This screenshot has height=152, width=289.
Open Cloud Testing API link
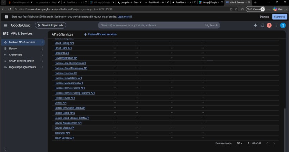pyautogui.click(x=64, y=43)
